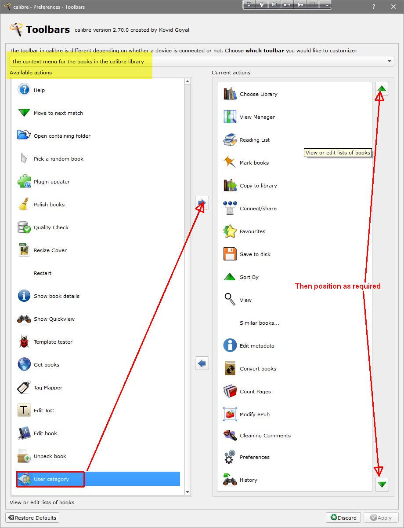Select the Unpack book box icon
The width and height of the screenshot is (404, 528).
[24, 456]
